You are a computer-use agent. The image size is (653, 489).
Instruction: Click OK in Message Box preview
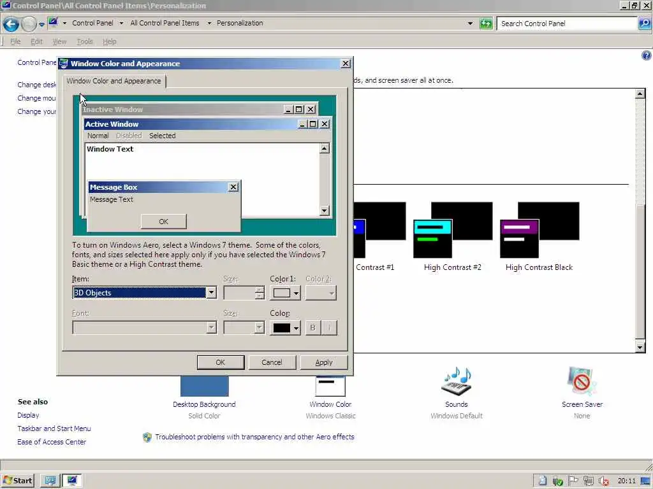(164, 221)
